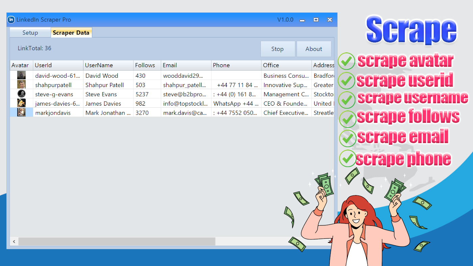This screenshot has width=473, height=266.
Task: Select the shahpurpatell user ID cell
Action: 58,85
